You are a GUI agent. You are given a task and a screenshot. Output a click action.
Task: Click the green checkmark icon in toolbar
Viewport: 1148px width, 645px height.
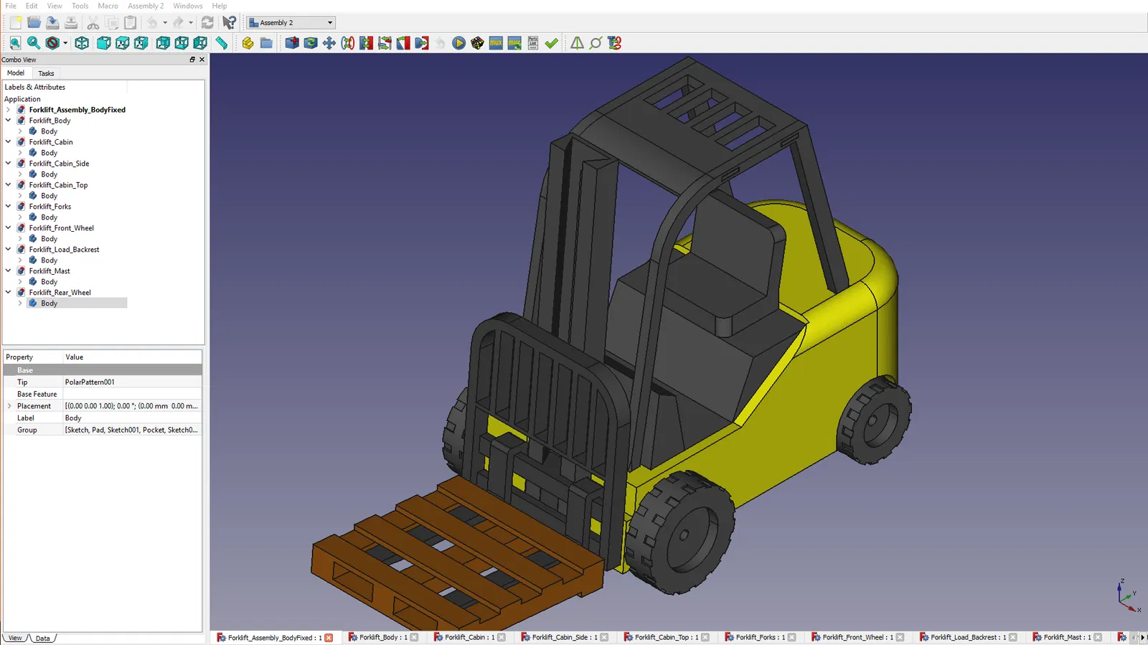tap(552, 43)
